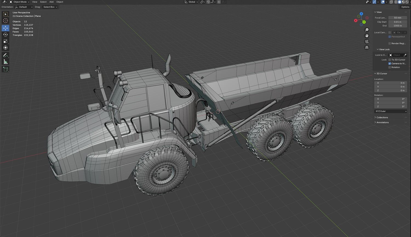Toggle the viewport gizmos display

click(x=374, y=2)
